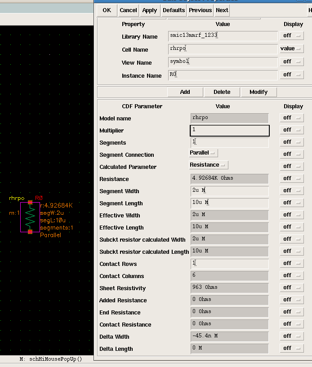Click the Parallel label in schematic
Viewport: 312px width, 367px height.
(x=50, y=235)
